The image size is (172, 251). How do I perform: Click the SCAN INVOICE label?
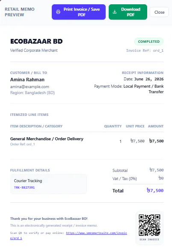[149, 239]
